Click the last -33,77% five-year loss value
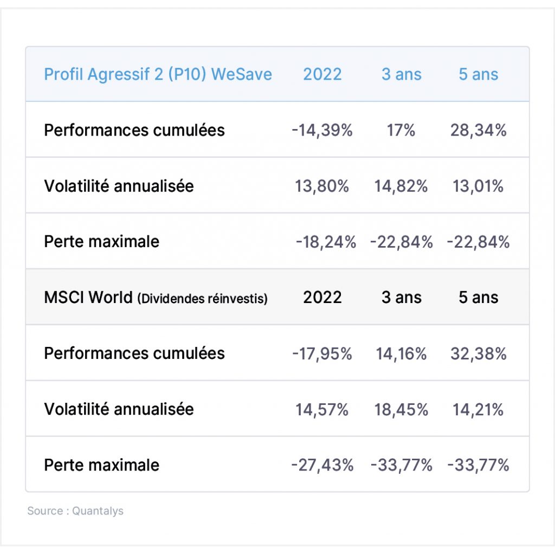This screenshot has height=547, width=555. tap(478, 465)
